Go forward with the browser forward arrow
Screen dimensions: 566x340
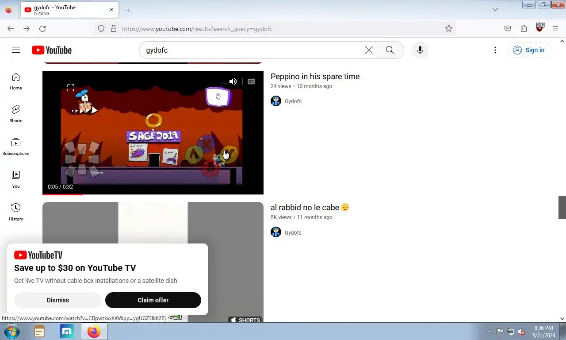[x=27, y=29]
